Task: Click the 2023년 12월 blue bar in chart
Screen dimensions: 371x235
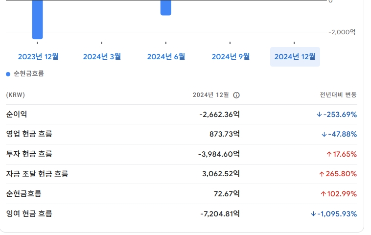Action: click(37, 20)
